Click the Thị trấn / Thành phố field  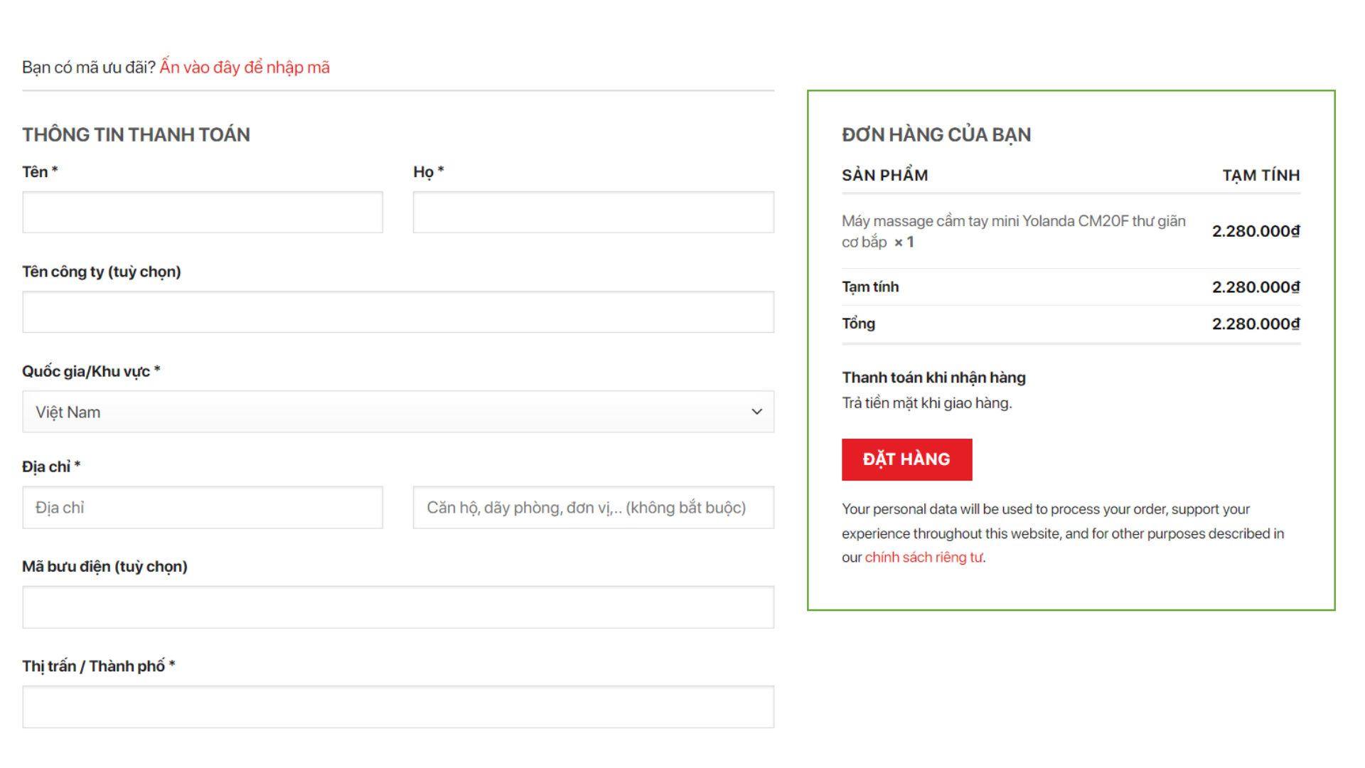[398, 707]
